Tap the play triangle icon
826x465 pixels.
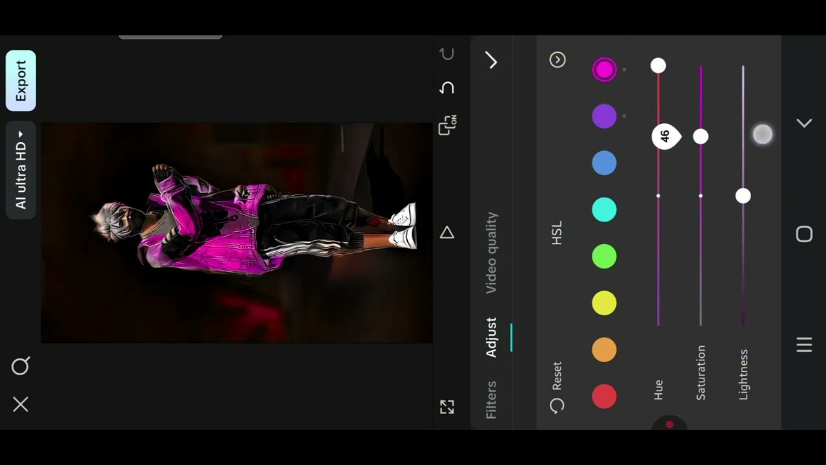pos(447,233)
